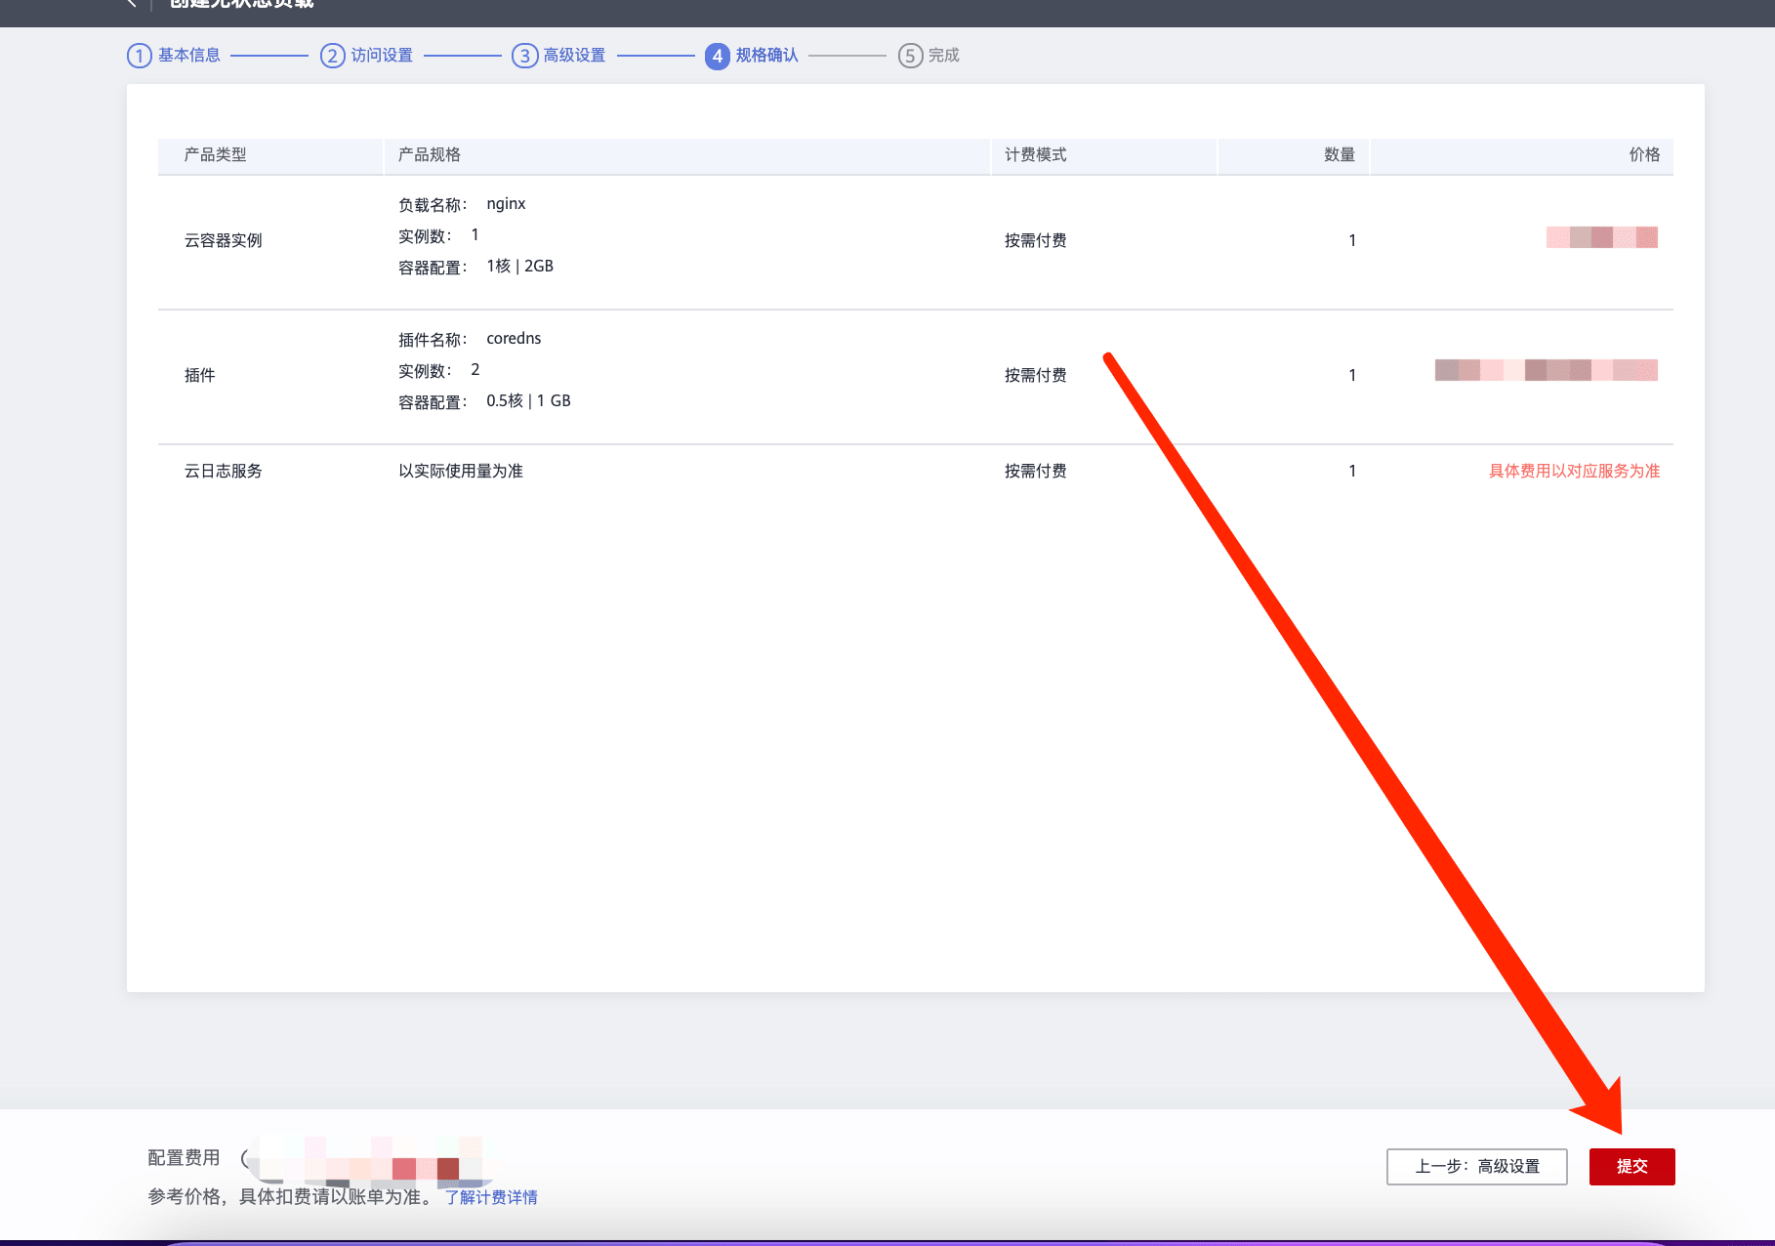
Task: Click the step 3 circle icon
Action: 524,56
